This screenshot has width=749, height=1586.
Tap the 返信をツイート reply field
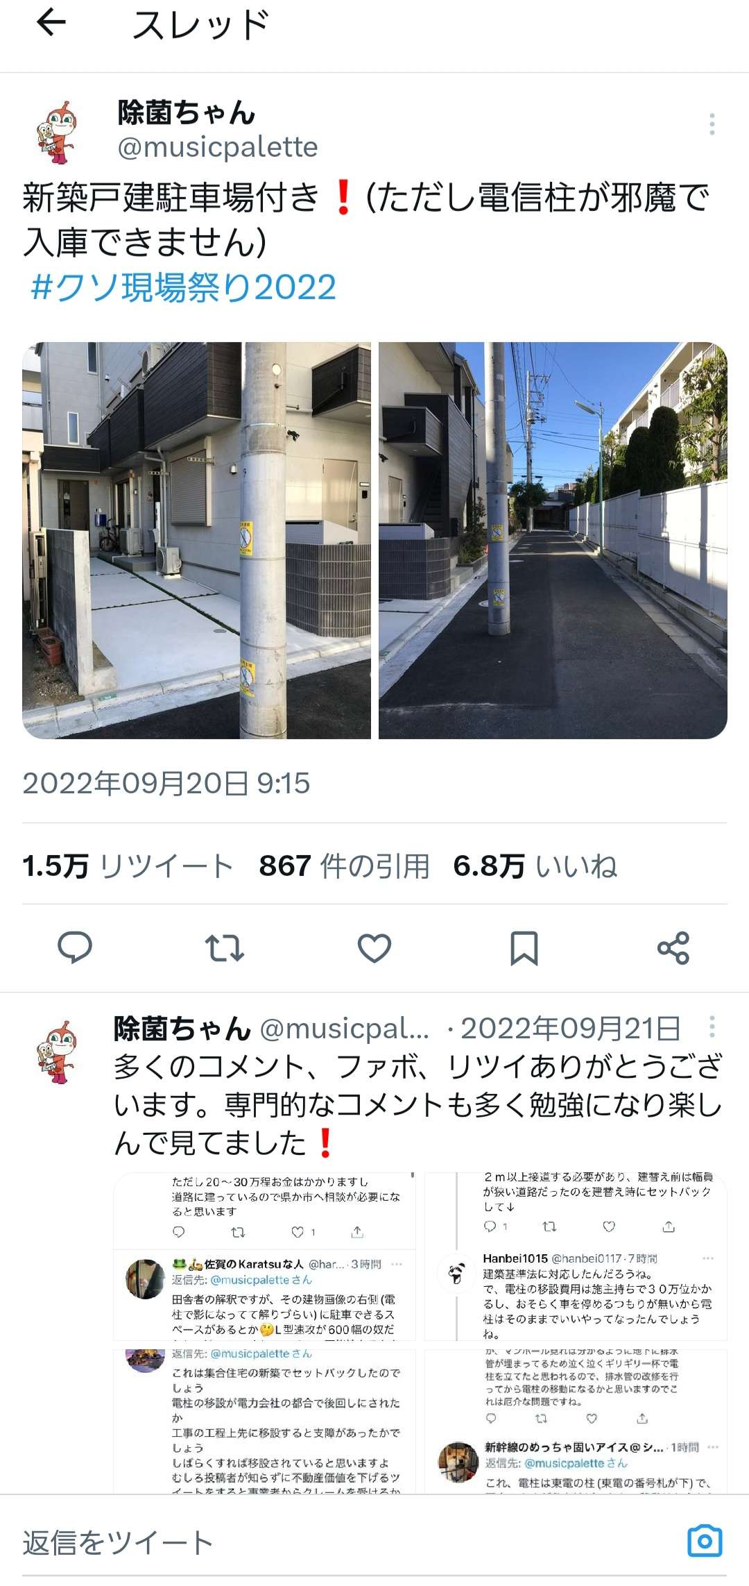pos(347,1542)
